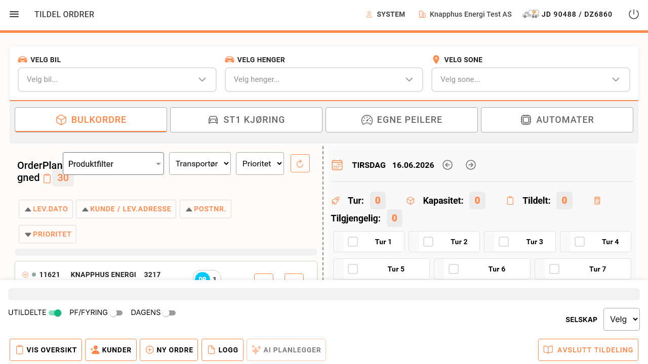Click the DB badge on order 11621
The width and height of the screenshot is (648, 364).
pos(202,278)
